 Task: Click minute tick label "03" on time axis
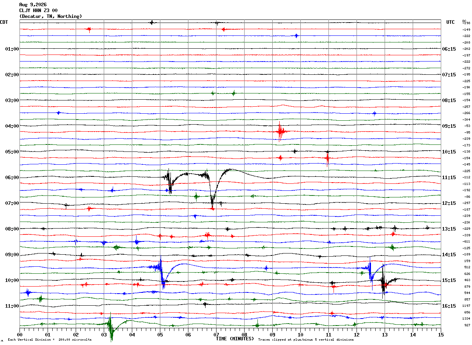click(104, 334)
